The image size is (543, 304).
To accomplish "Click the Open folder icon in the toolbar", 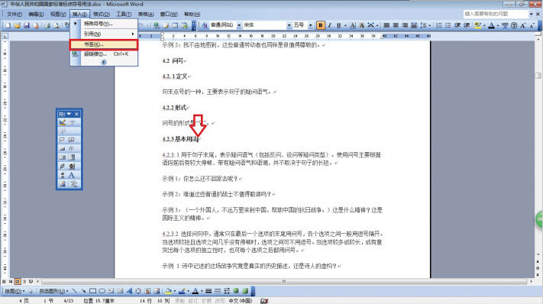I will 18,25.
